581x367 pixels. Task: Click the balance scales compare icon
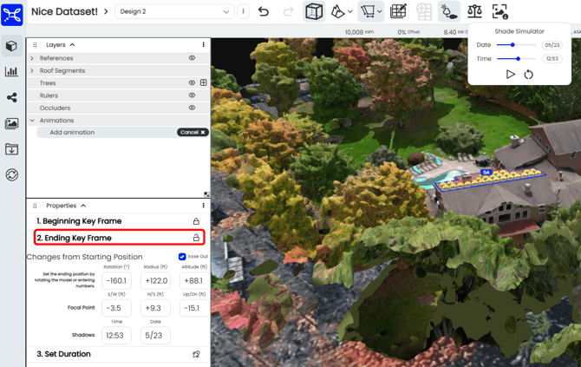tap(474, 11)
